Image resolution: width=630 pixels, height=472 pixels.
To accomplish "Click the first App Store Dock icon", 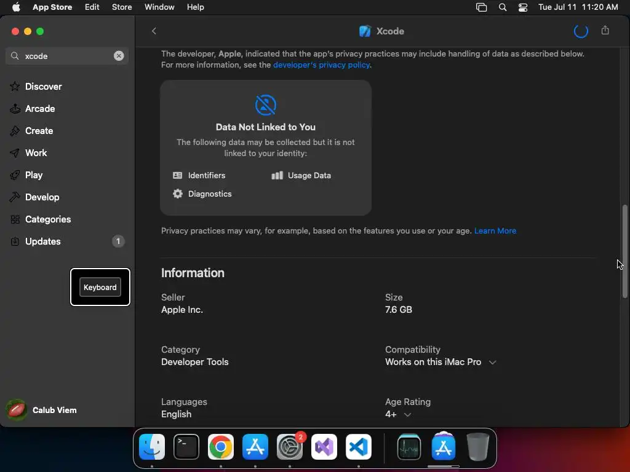I will 255,447.
